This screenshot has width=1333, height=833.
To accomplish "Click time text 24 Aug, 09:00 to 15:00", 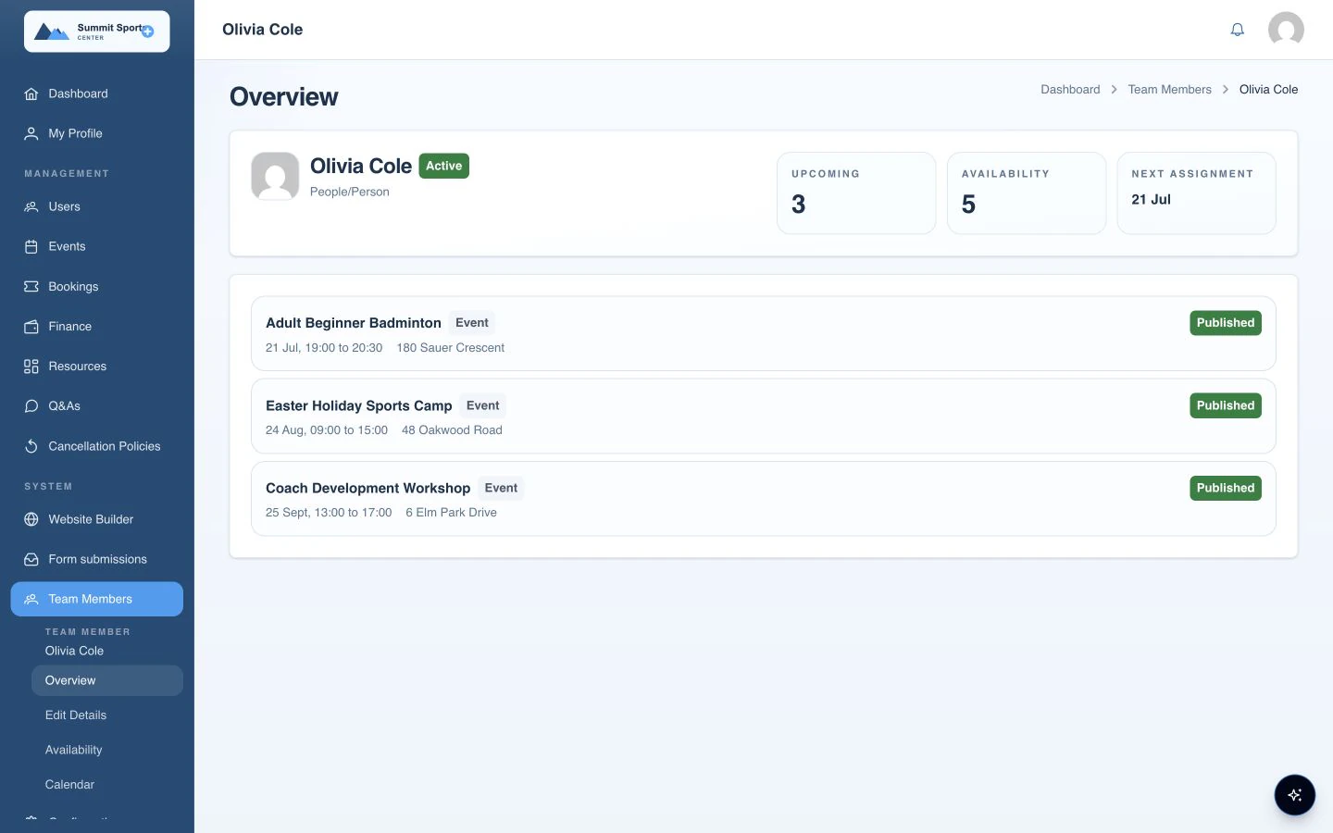I will pos(327,430).
